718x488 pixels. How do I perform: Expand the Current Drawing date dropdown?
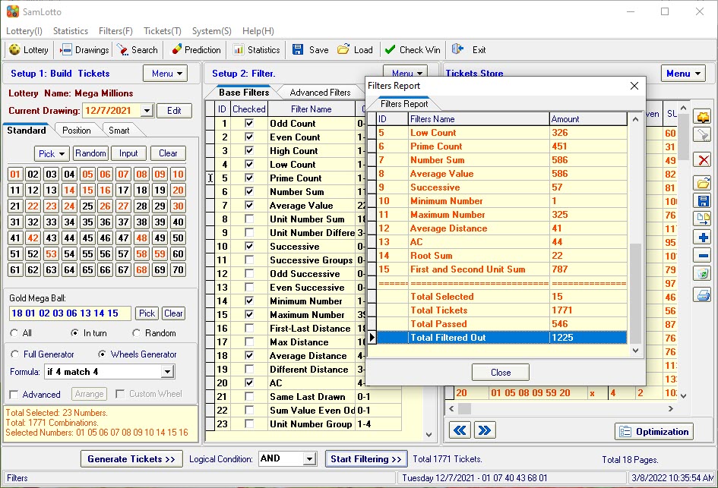click(x=147, y=111)
